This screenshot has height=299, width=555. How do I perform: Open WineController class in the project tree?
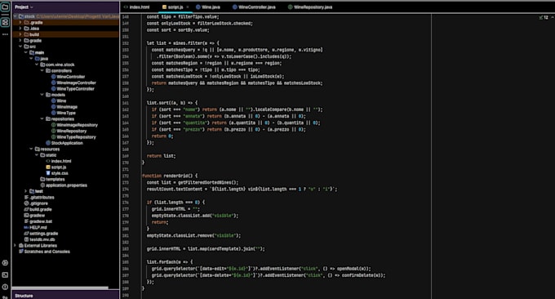[x=68, y=77]
